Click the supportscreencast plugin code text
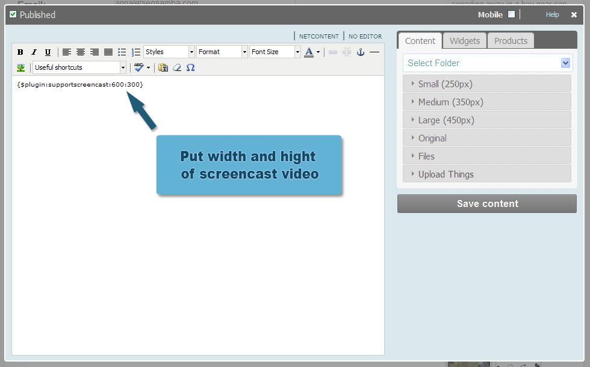This screenshot has height=367, width=590. click(x=79, y=85)
